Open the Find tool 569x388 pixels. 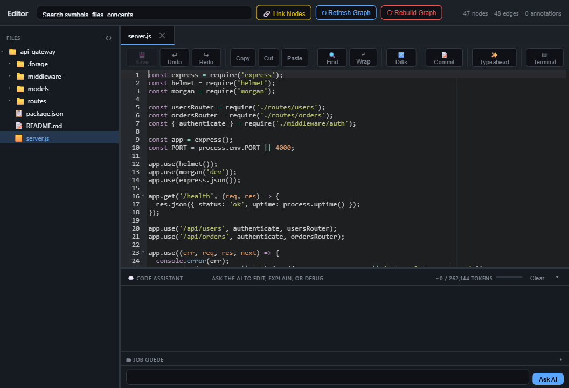click(x=332, y=58)
